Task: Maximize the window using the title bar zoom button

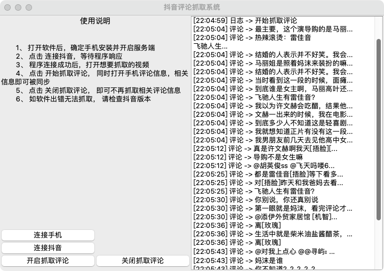Action: point(29,7)
